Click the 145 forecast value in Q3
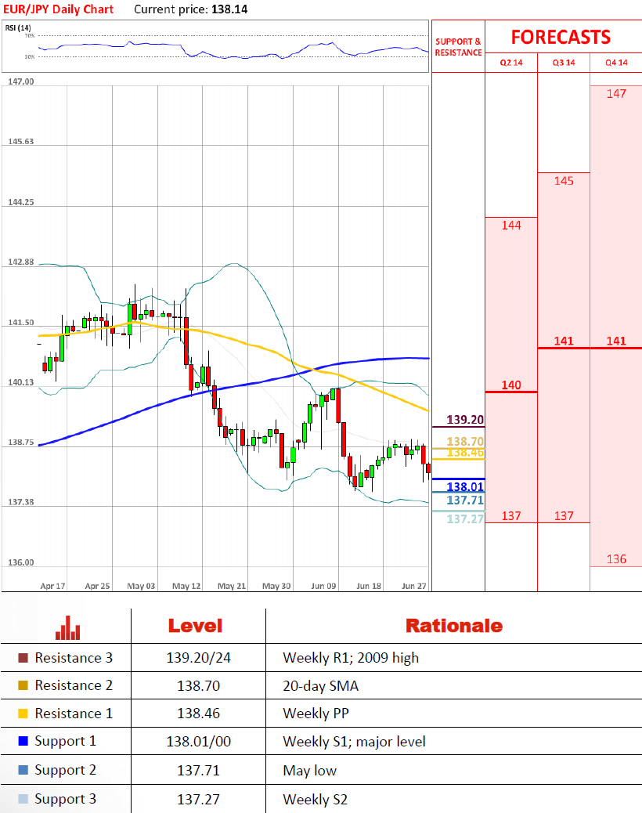 tap(564, 181)
